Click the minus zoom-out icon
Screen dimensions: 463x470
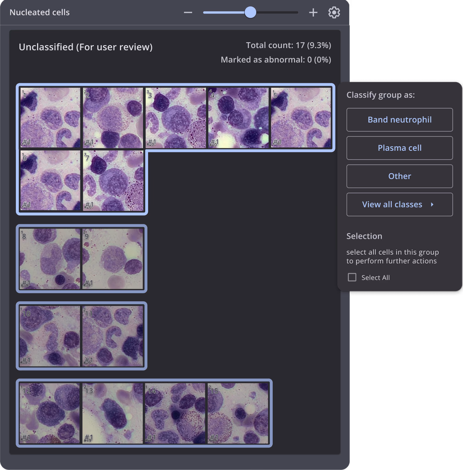pyautogui.click(x=188, y=12)
